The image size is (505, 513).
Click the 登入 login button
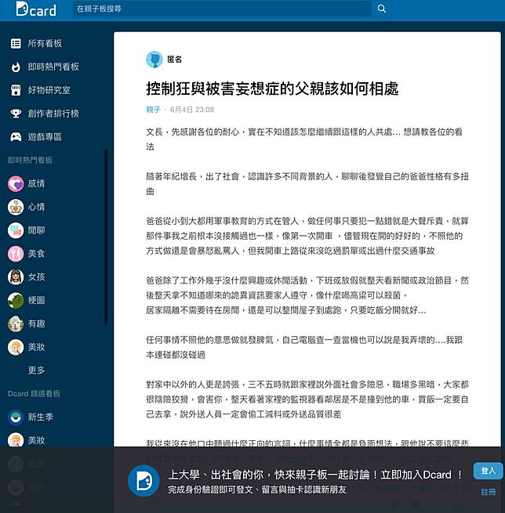[488, 471]
